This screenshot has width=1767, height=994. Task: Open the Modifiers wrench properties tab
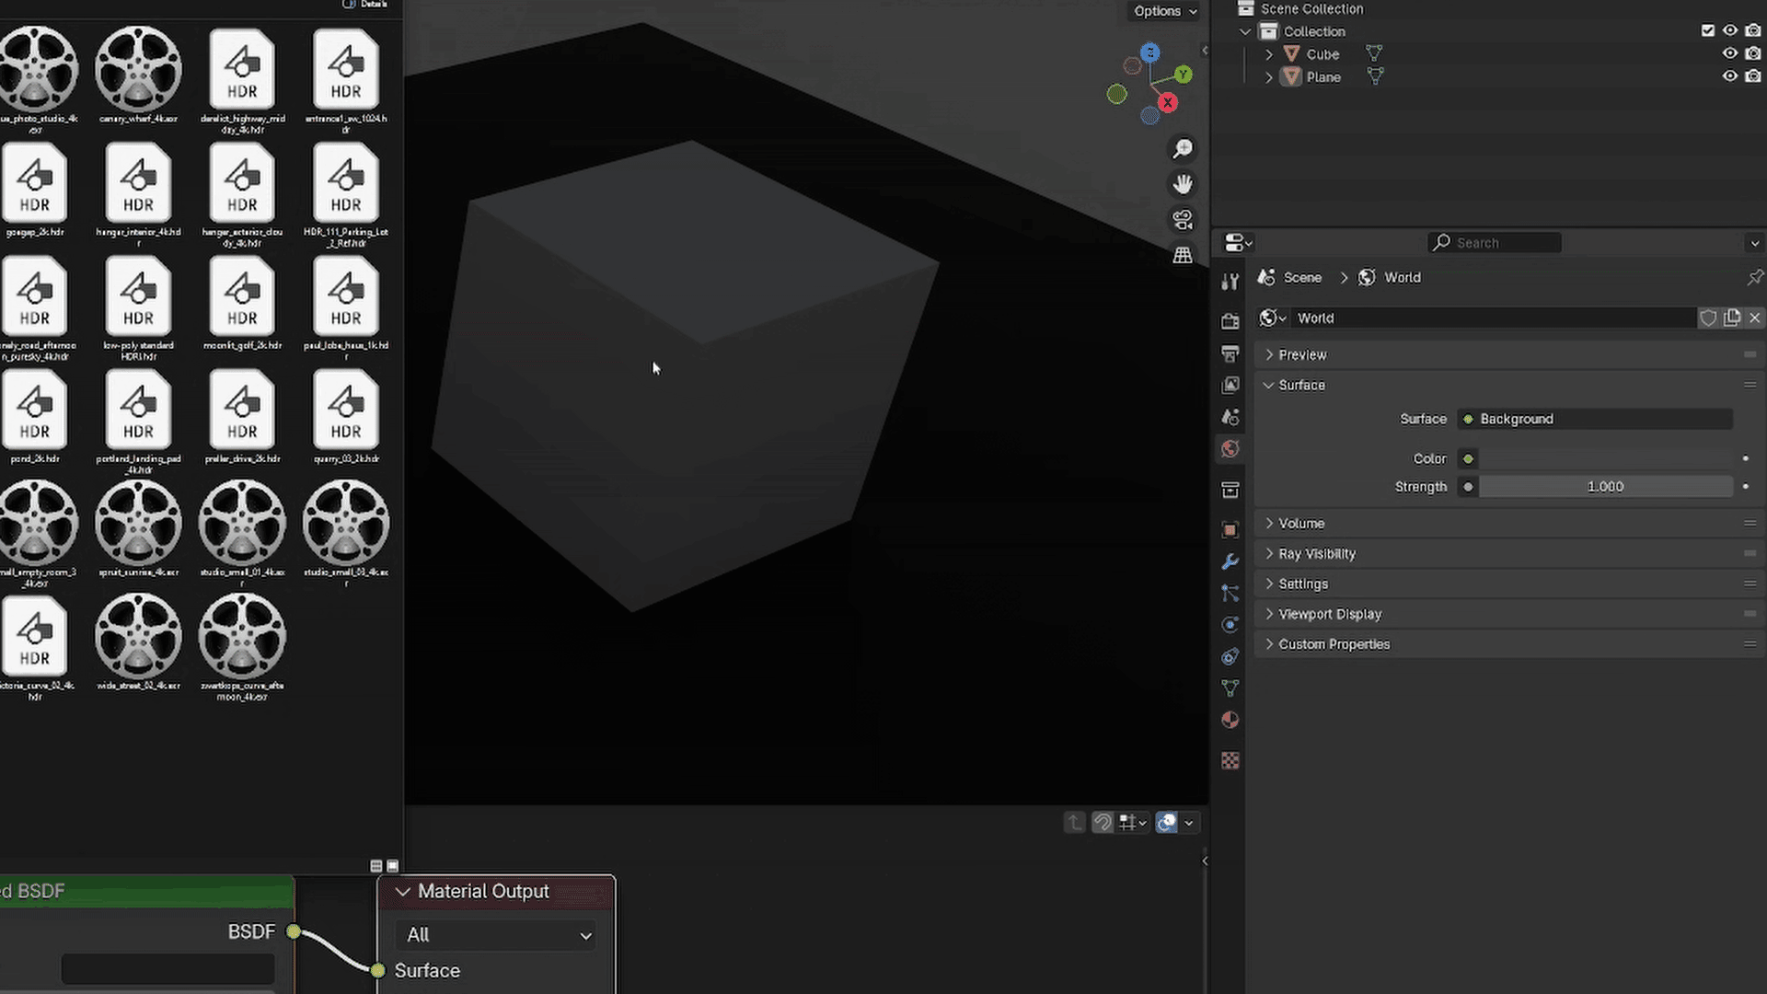(x=1230, y=561)
